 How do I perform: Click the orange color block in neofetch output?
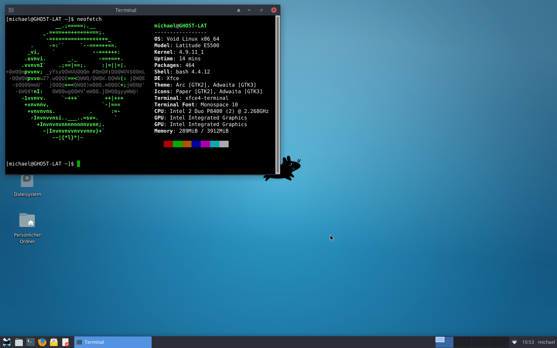187,144
